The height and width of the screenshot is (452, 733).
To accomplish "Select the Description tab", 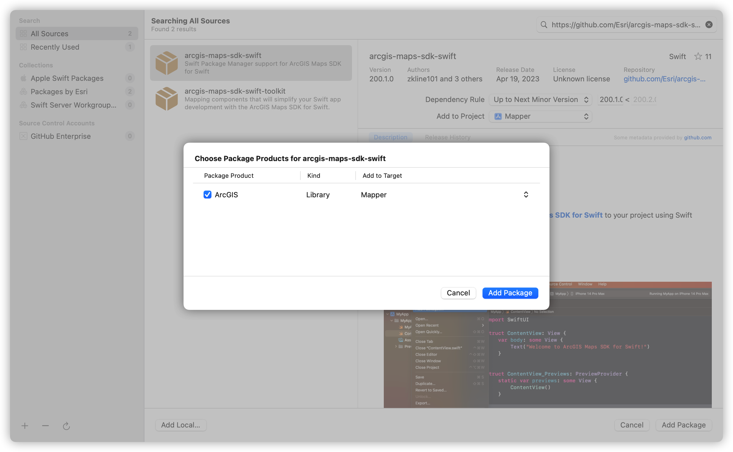I will click(390, 137).
